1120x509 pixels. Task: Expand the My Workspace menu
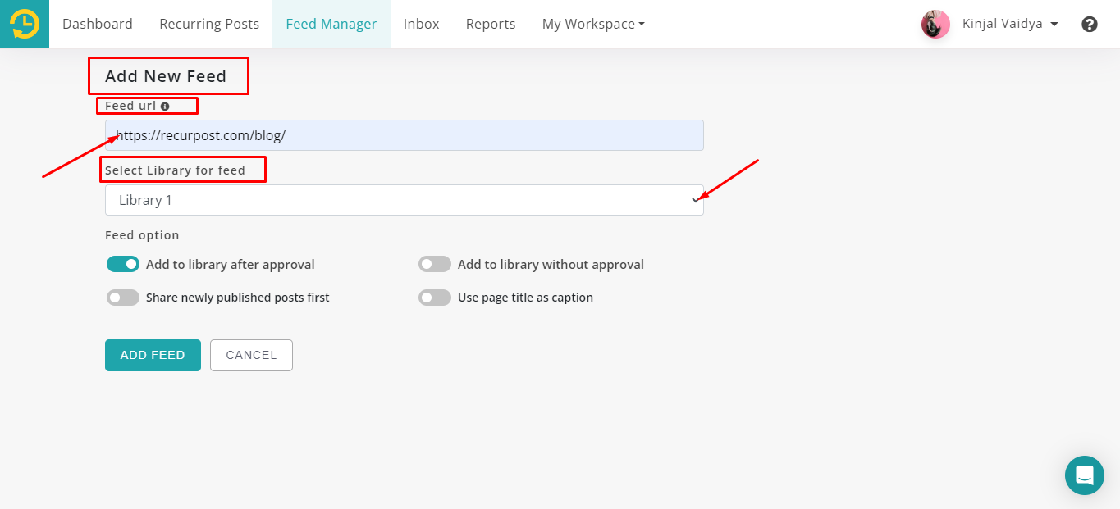(593, 25)
